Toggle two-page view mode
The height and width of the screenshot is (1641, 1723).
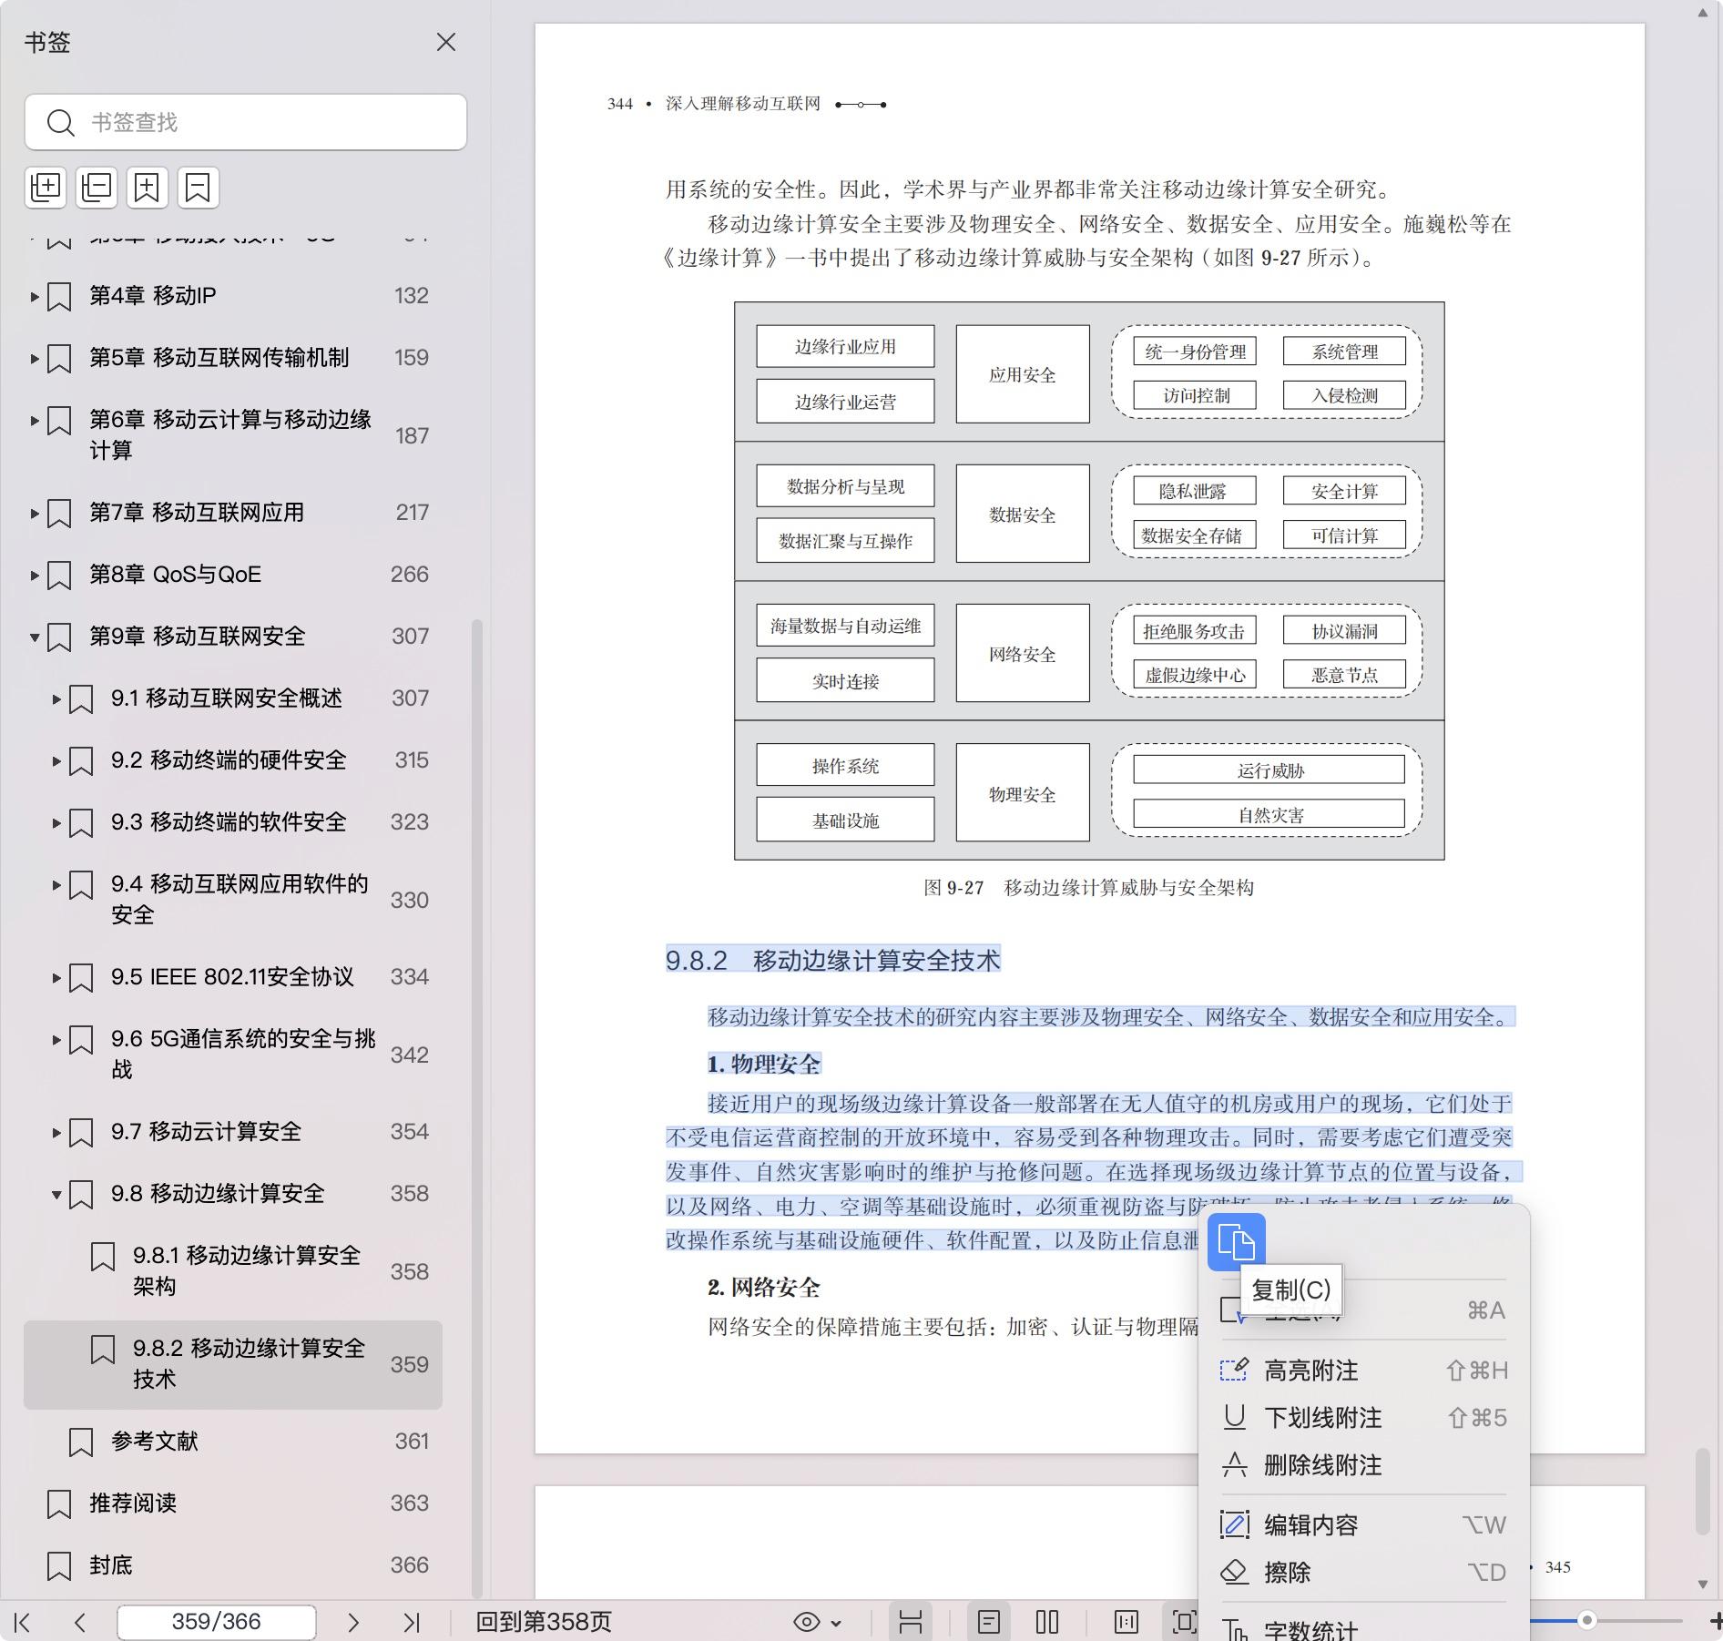click(x=1047, y=1622)
